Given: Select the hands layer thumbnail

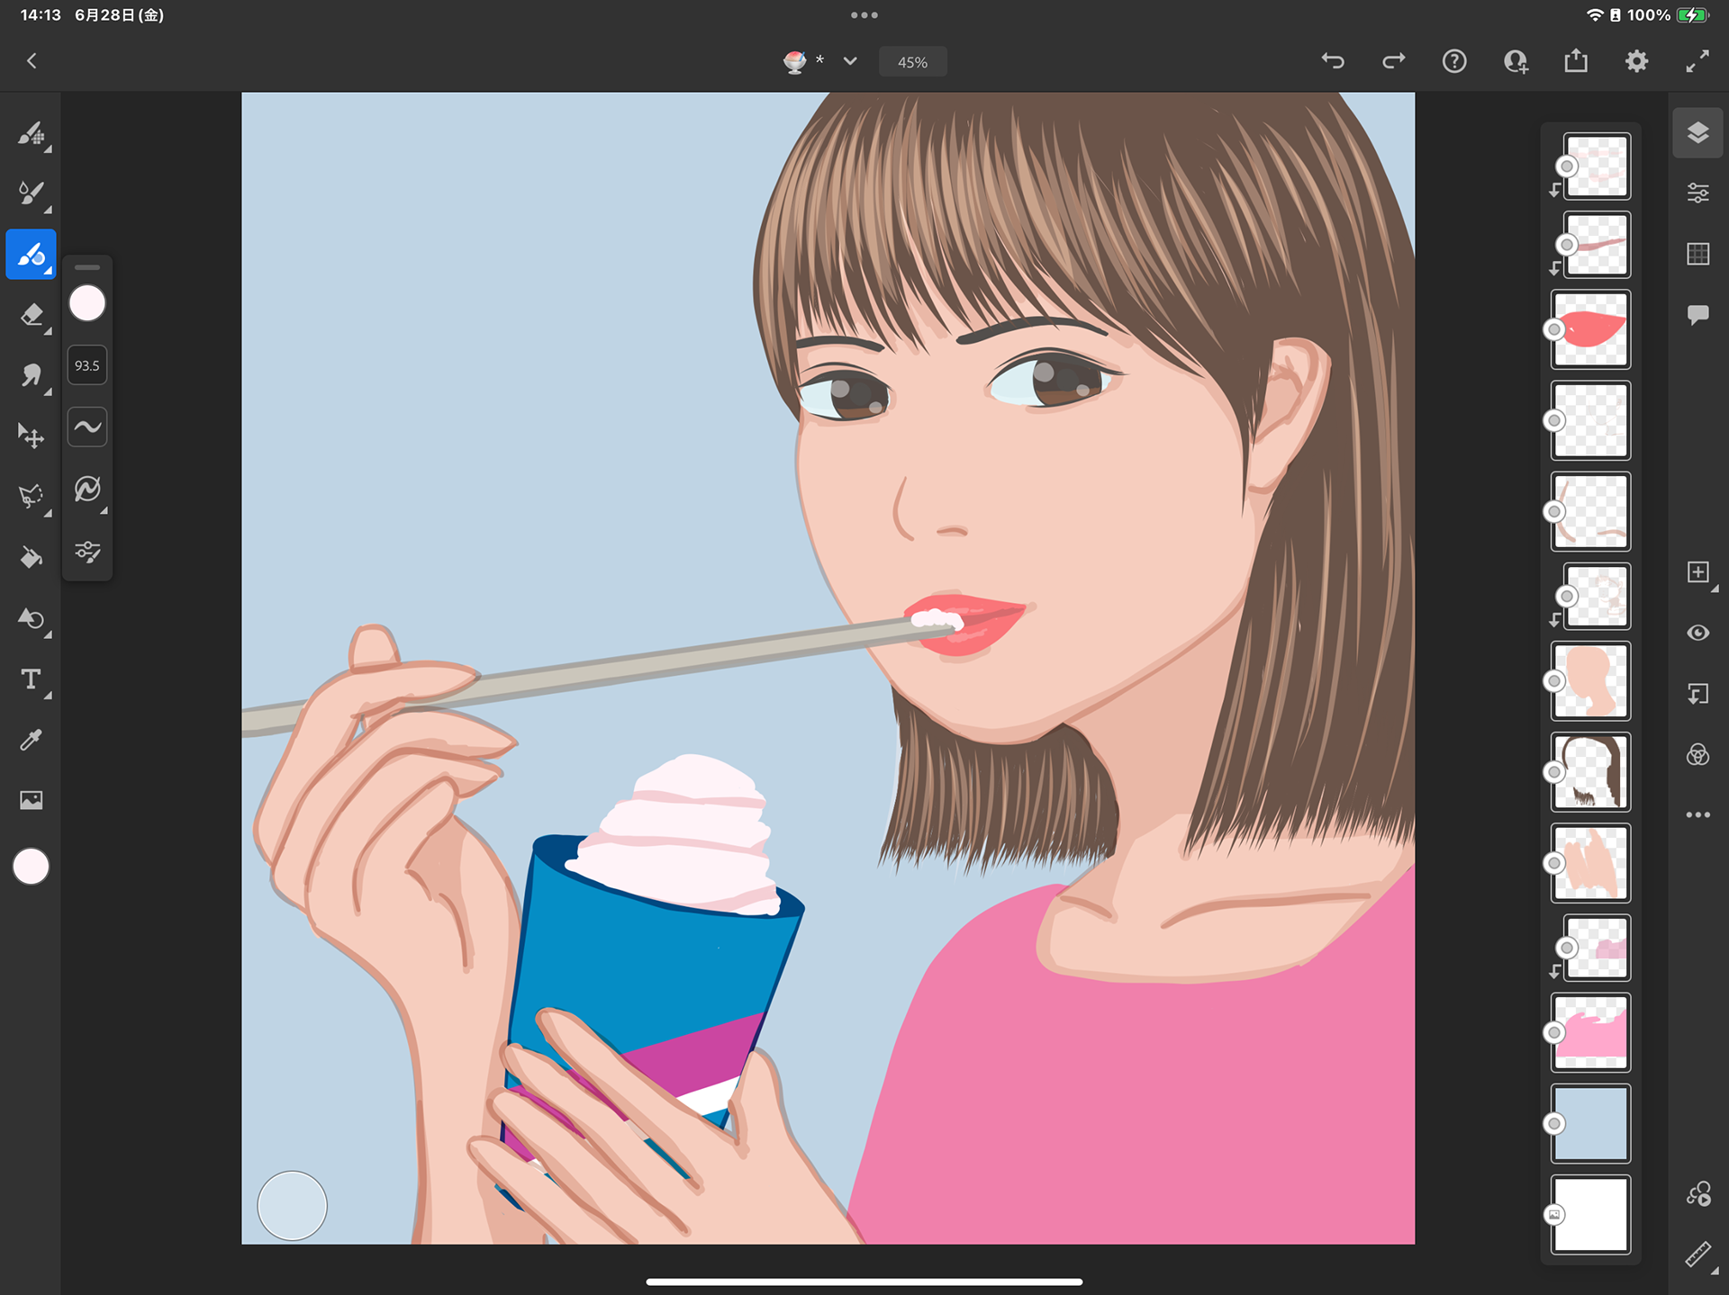Looking at the screenshot, I should click(1590, 863).
